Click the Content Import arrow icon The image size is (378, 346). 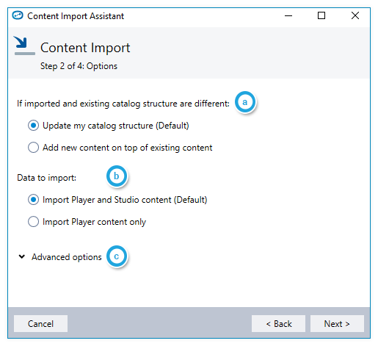click(x=24, y=46)
